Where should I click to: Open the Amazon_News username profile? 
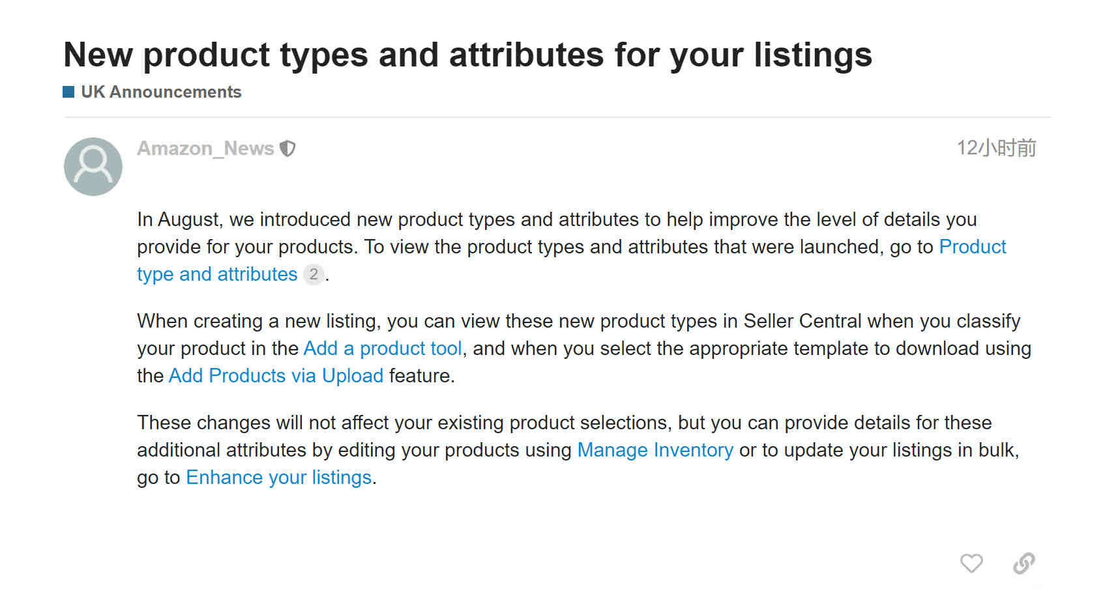(x=205, y=149)
